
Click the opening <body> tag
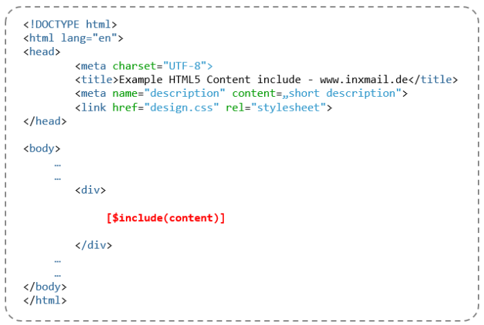pos(41,149)
